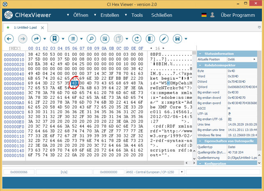Click the Word value 0x304D

tap(233, 76)
